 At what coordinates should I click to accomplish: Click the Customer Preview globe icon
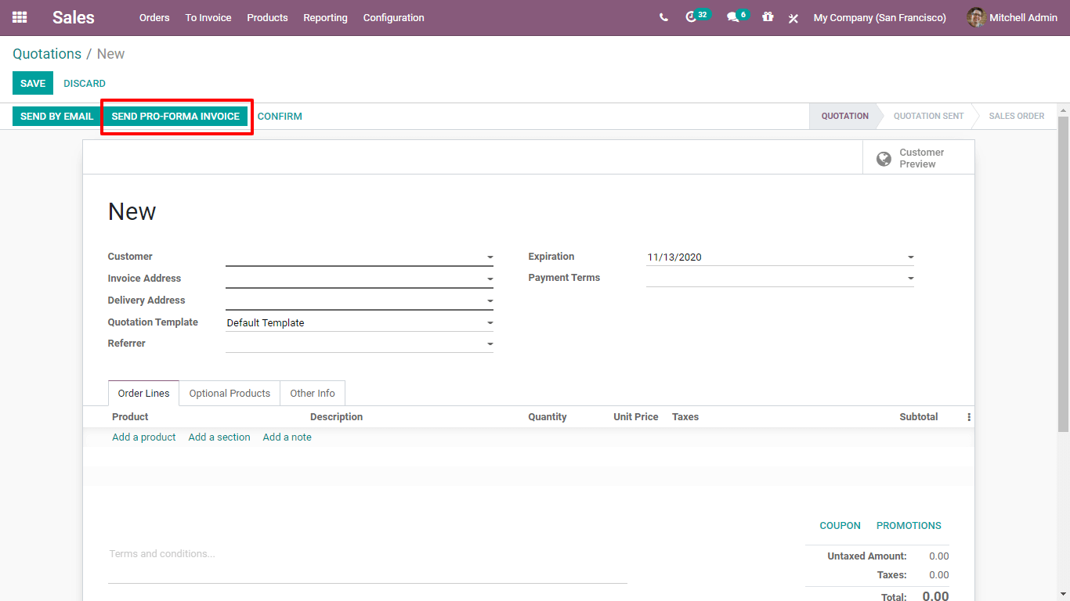coord(884,159)
